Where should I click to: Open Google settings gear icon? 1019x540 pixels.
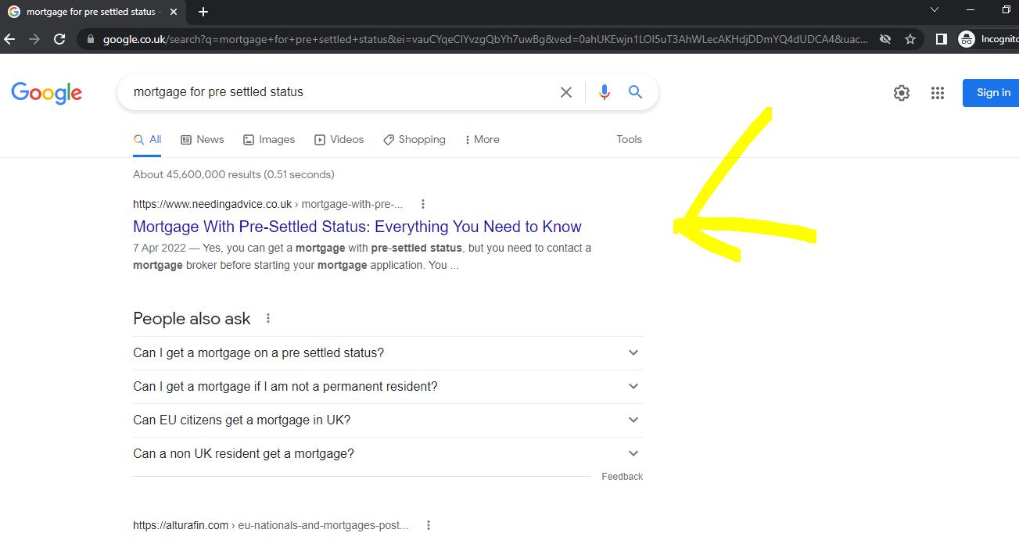902,93
